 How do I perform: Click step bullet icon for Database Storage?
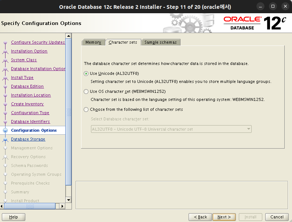(x=6, y=139)
